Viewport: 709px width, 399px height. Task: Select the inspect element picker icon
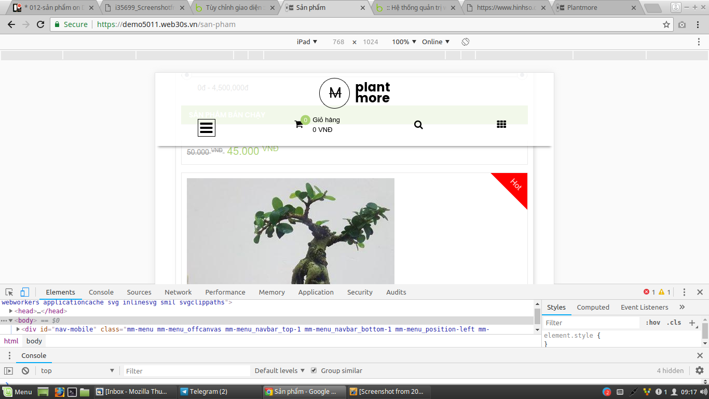9,292
